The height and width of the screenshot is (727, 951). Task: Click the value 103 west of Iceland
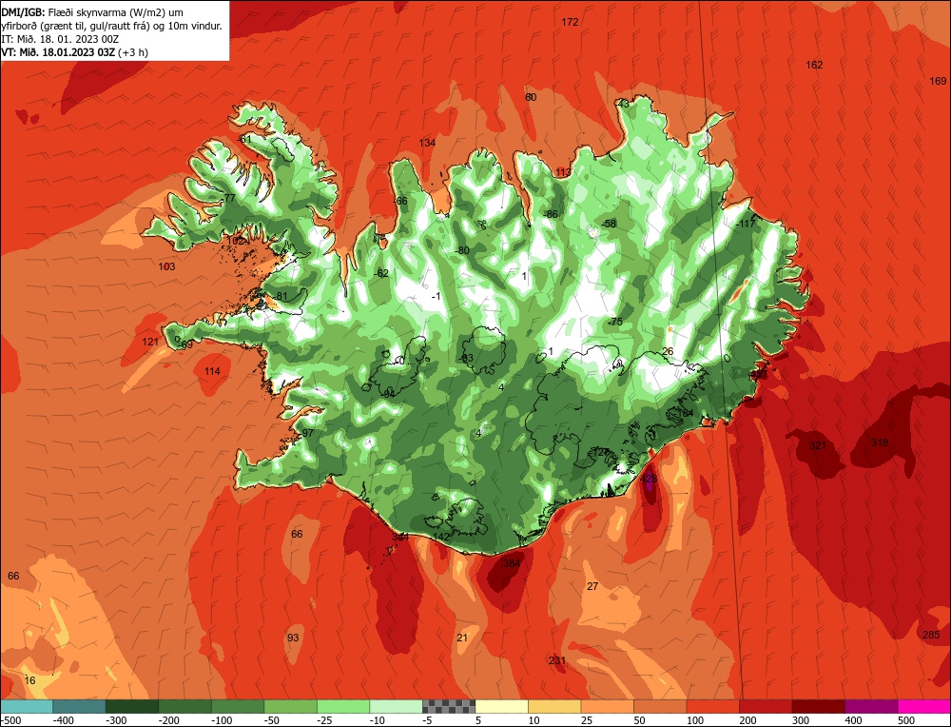tap(166, 266)
